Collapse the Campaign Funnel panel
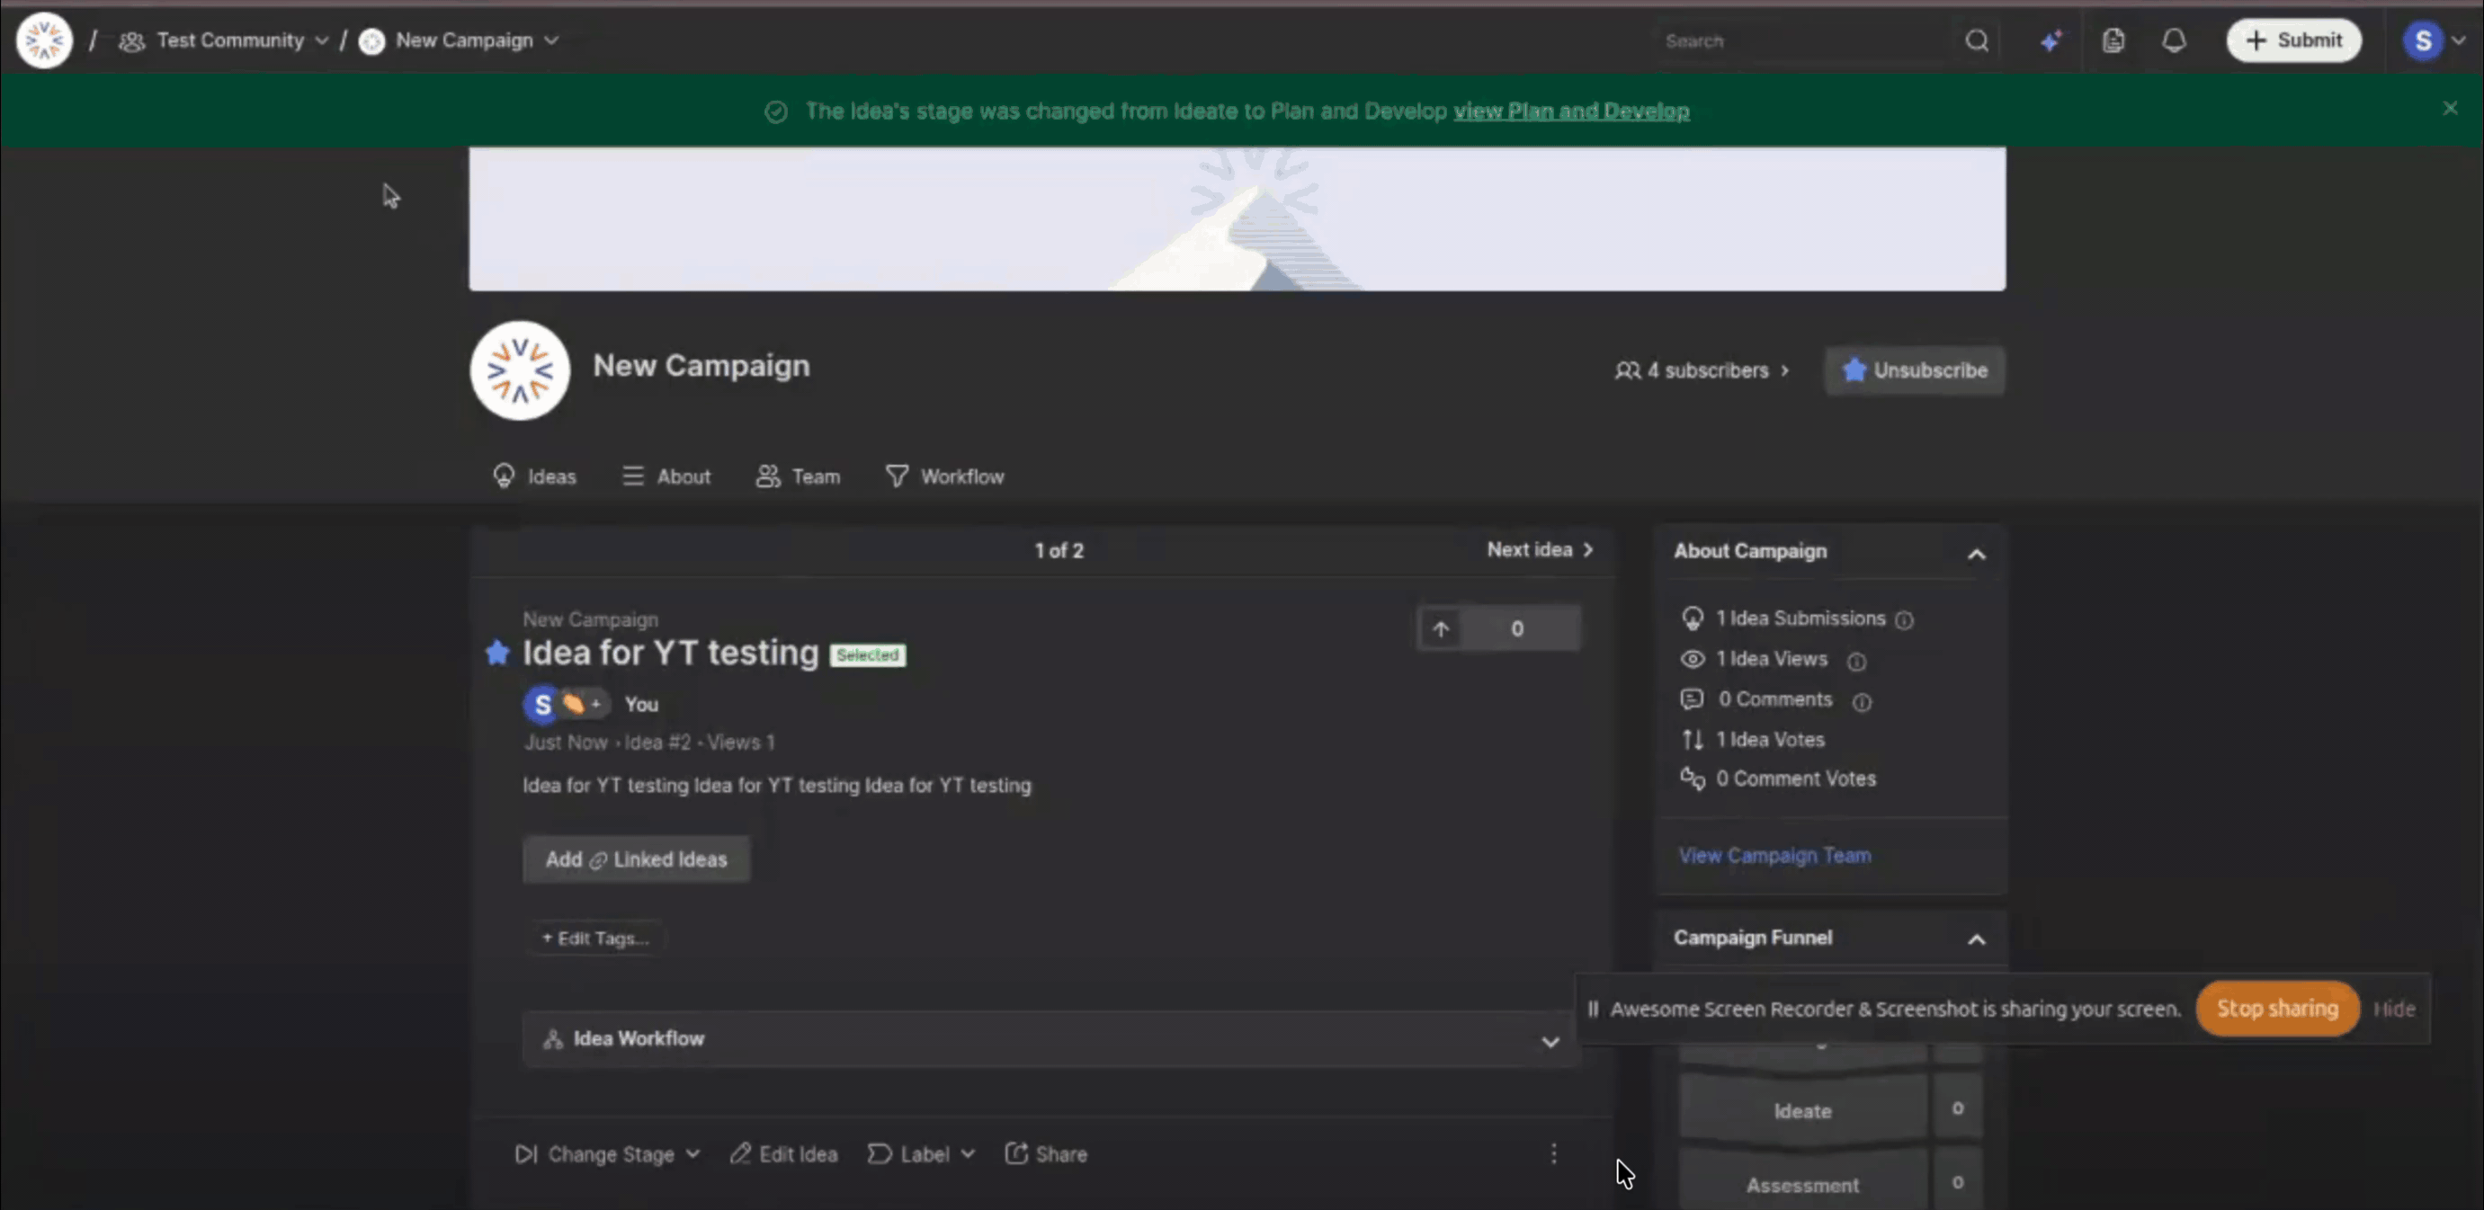The height and width of the screenshot is (1210, 2484). [x=1976, y=939]
